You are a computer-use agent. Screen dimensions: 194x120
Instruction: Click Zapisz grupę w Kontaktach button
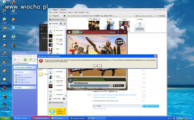coord(144,16)
